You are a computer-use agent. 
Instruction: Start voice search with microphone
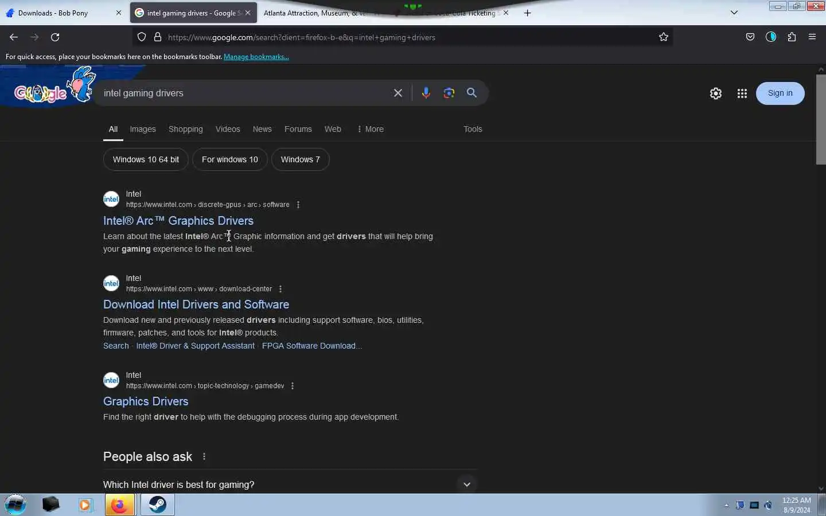coord(426,93)
